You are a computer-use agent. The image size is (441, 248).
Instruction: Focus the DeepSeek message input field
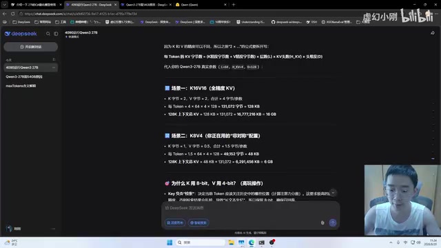(x=250, y=208)
